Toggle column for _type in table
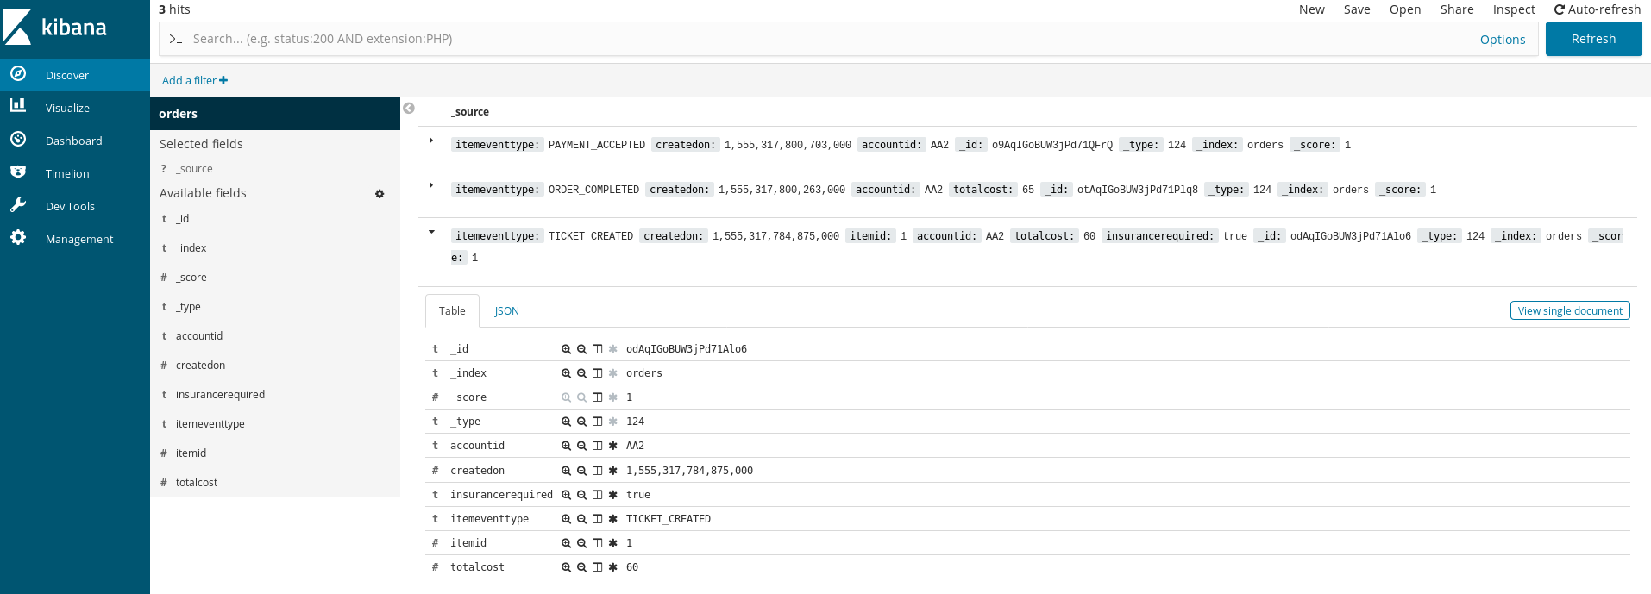This screenshot has height=594, width=1651. click(597, 422)
